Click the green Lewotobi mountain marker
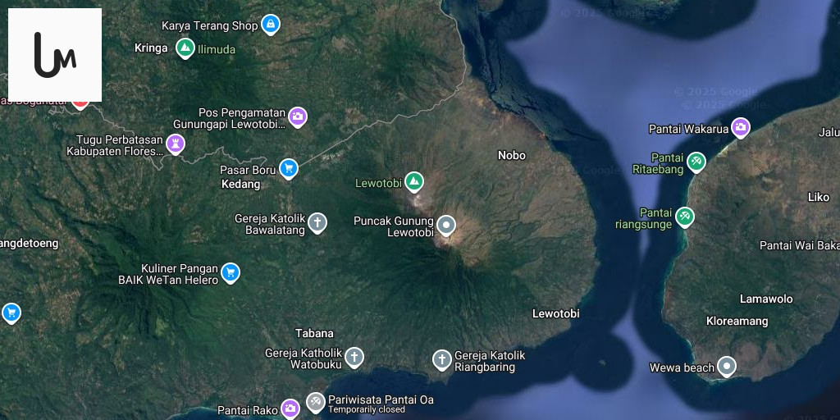The width and height of the screenshot is (840, 420). [414, 180]
